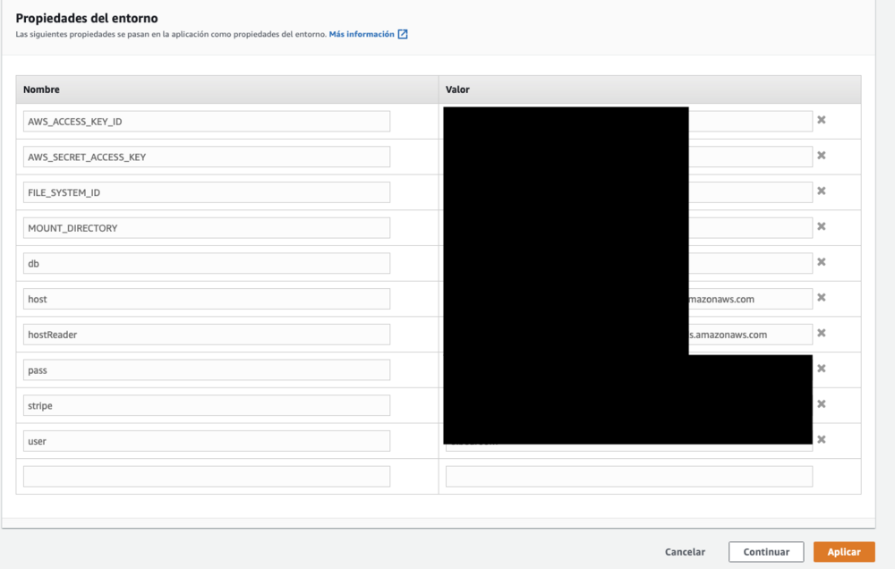The width and height of the screenshot is (895, 569).
Task: Click Cancelar to discard changes
Action: coord(685,551)
